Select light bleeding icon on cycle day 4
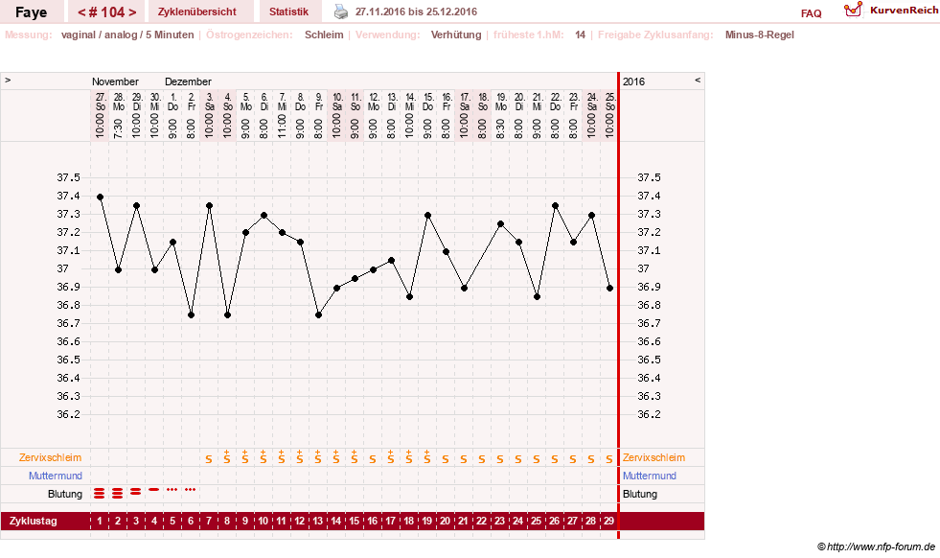 tap(154, 490)
